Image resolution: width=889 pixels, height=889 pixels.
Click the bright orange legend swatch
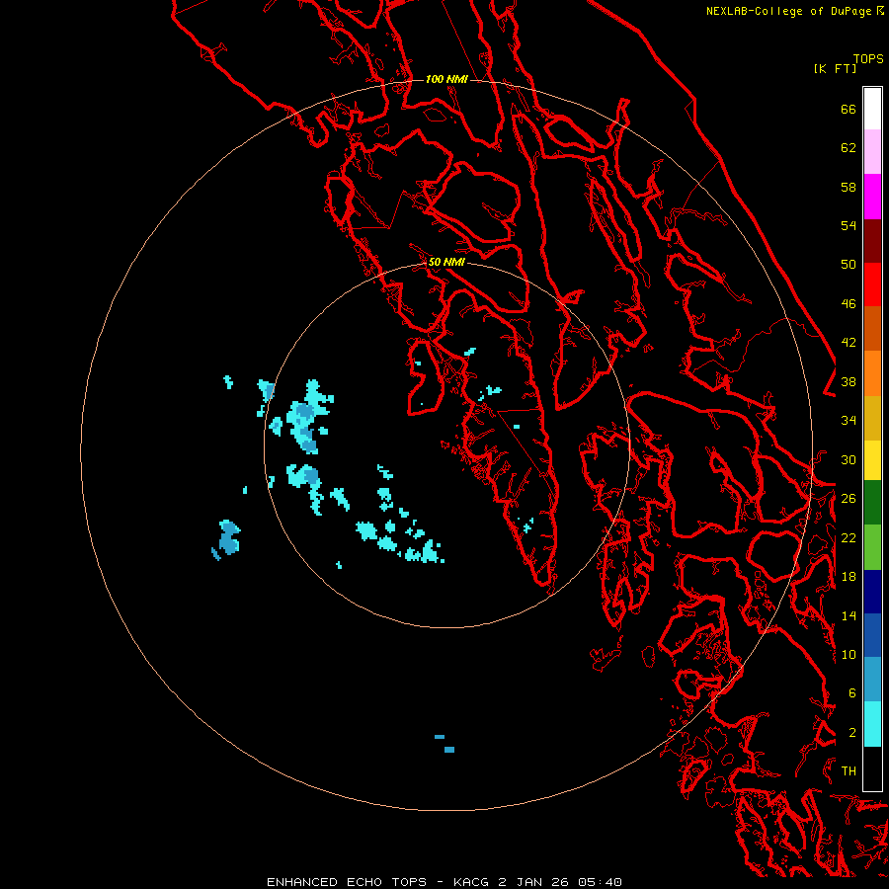[872, 373]
